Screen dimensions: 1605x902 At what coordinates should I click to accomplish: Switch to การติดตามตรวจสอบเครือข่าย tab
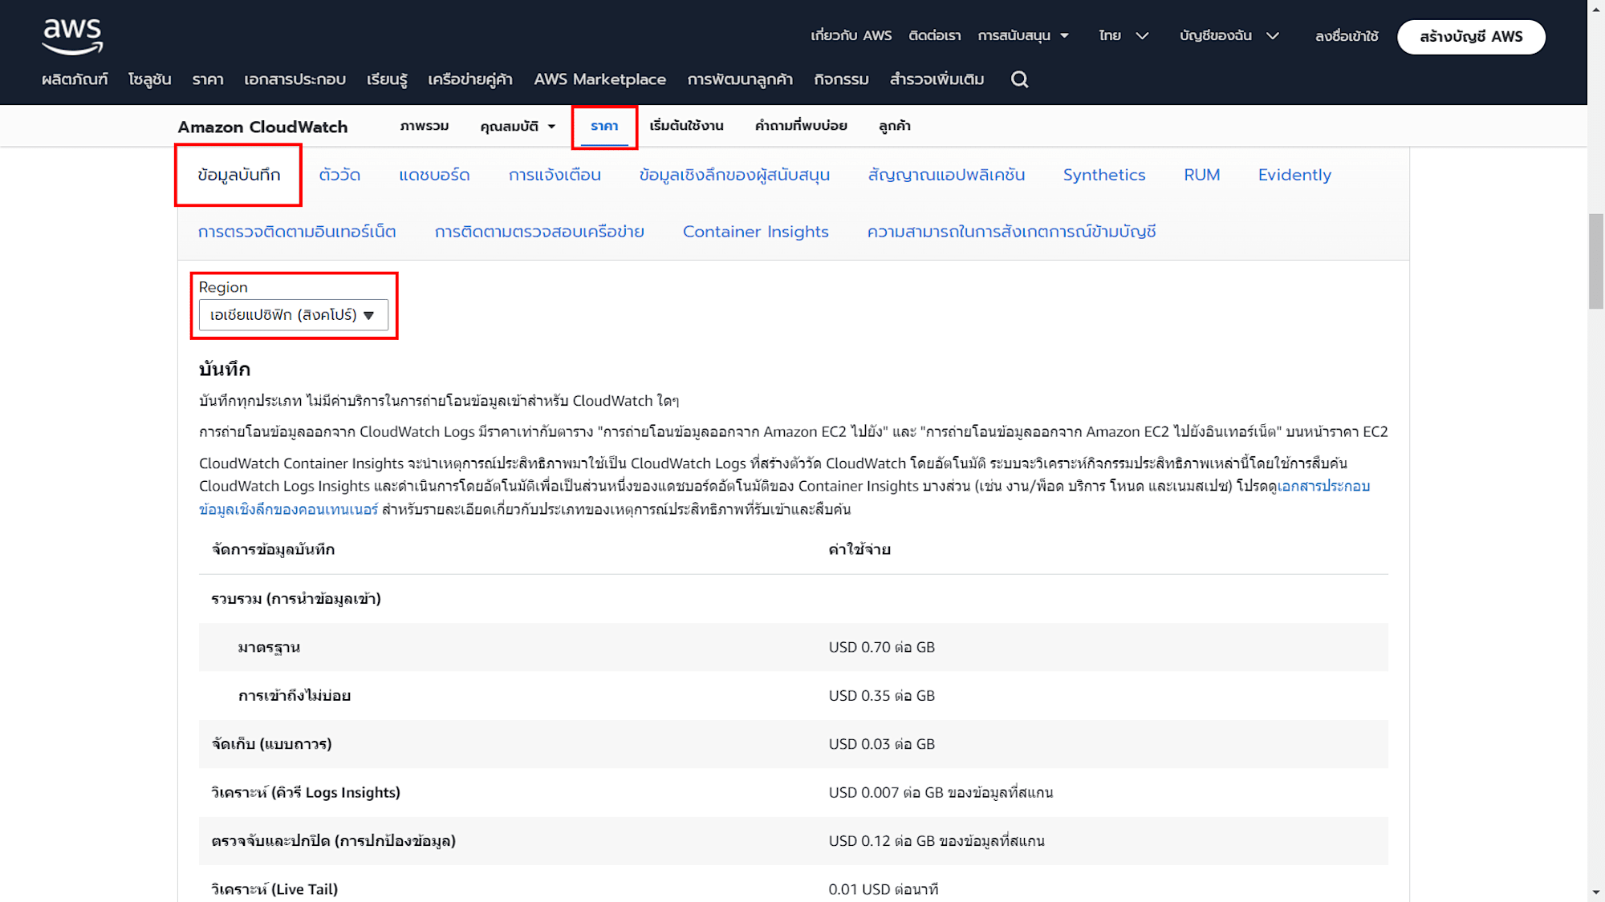click(539, 232)
